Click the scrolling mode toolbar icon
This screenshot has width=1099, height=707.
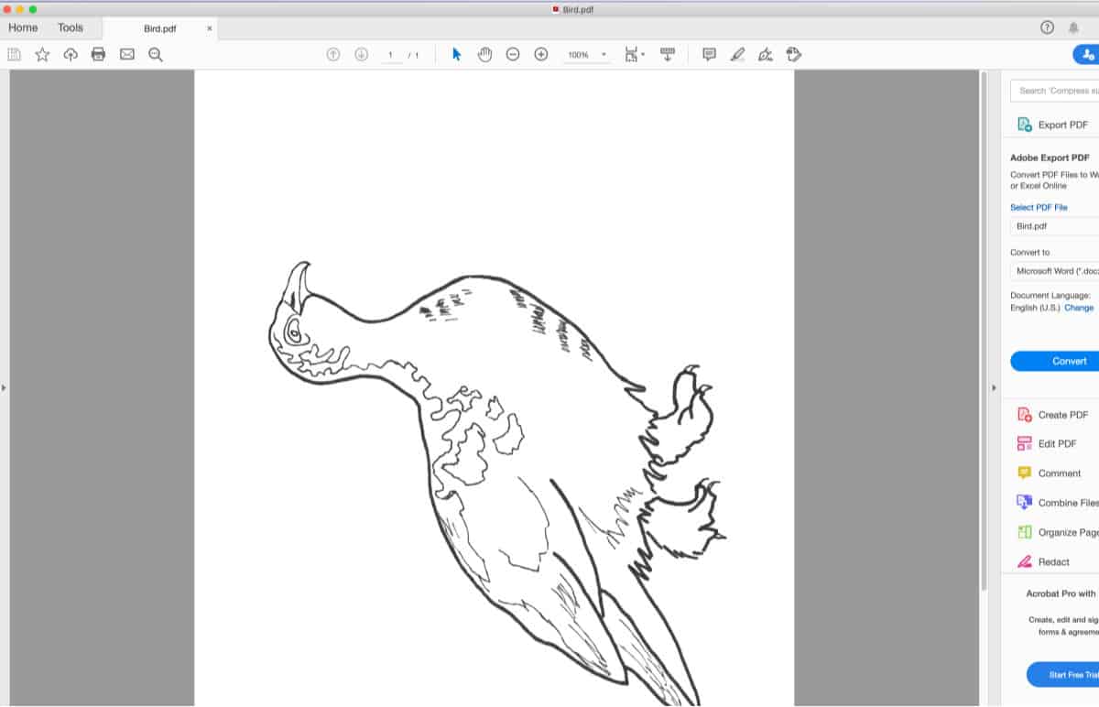tap(668, 55)
